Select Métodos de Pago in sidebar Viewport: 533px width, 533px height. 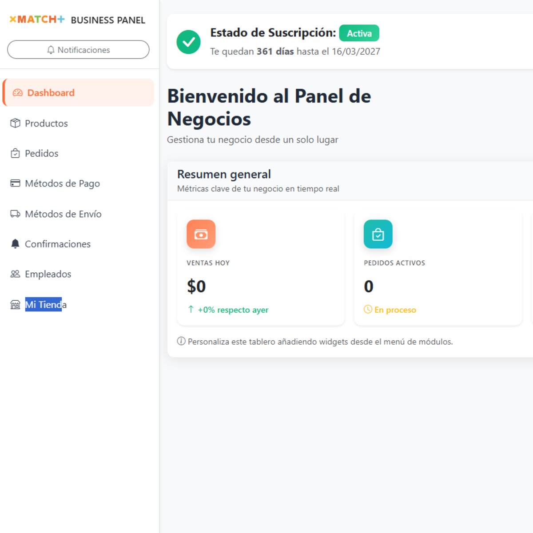click(x=62, y=183)
